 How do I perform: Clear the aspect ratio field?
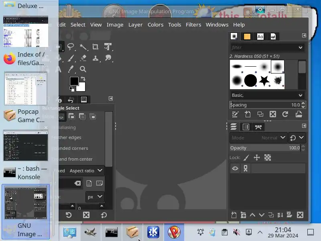(77, 183)
